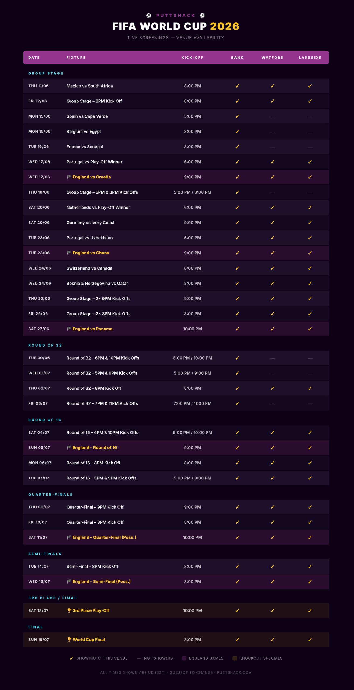Click the NOT SHOWING legend label
The image size is (354, 690).
(x=158, y=658)
